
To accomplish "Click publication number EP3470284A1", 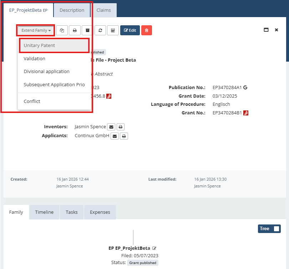I will coord(227,87).
